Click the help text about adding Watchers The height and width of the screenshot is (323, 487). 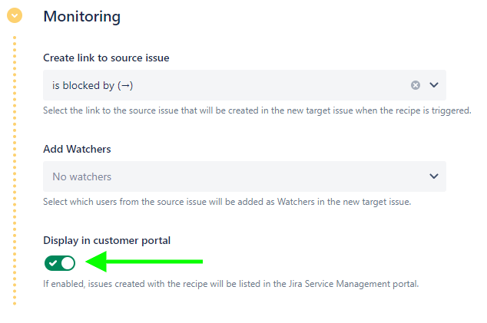pos(227,202)
